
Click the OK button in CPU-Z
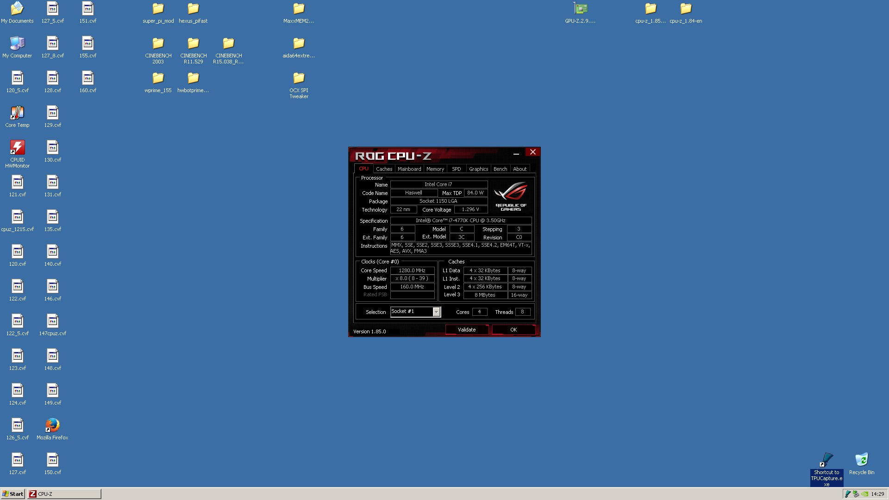513,330
